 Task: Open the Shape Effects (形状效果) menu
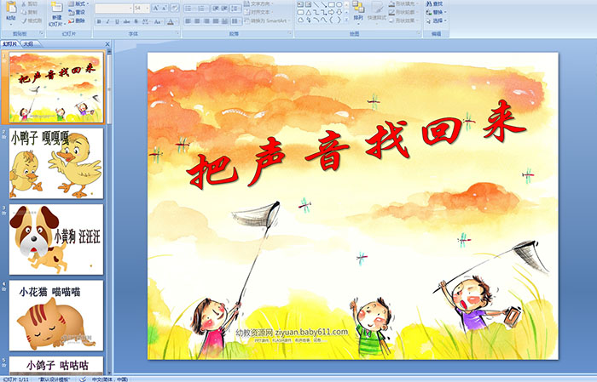[404, 20]
